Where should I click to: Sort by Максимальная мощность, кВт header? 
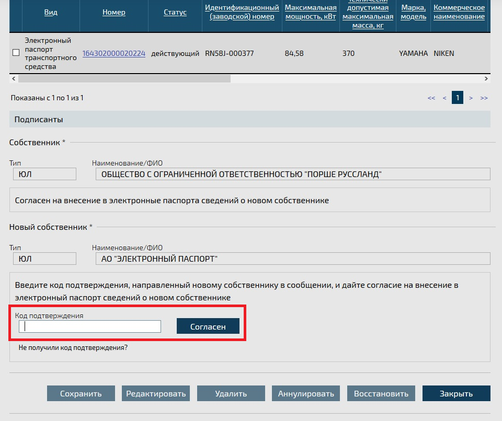(x=311, y=12)
